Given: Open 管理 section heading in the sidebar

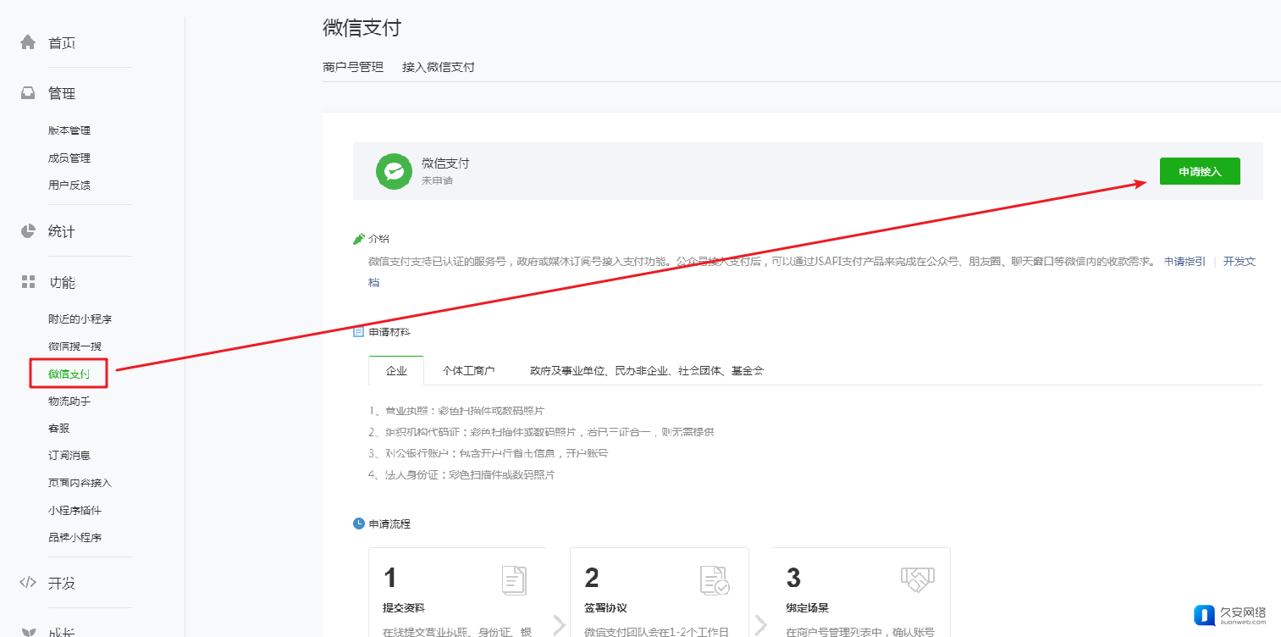Looking at the screenshot, I should pyautogui.click(x=62, y=94).
